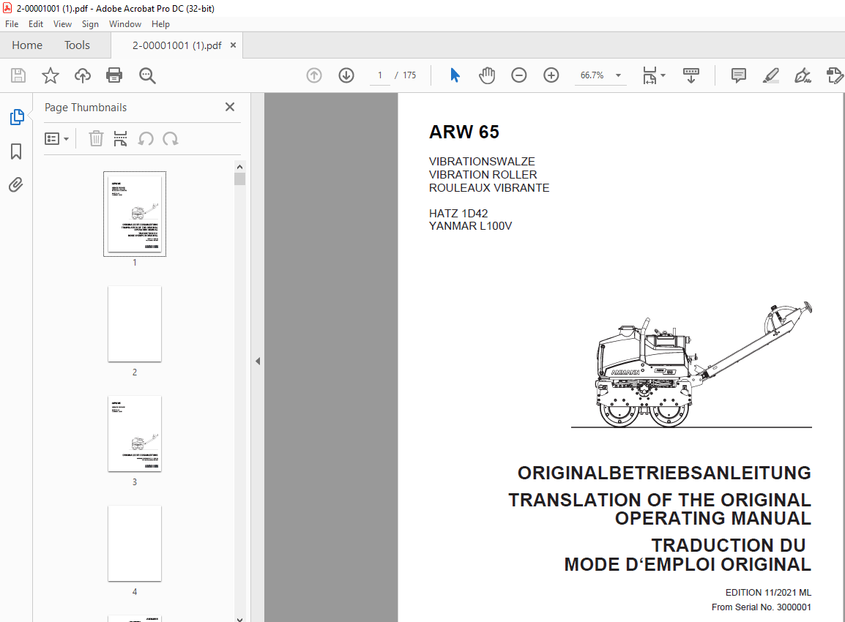Click 'From Serial No. 3000001' text
The image size is (845, 622).
pos(762,607)
